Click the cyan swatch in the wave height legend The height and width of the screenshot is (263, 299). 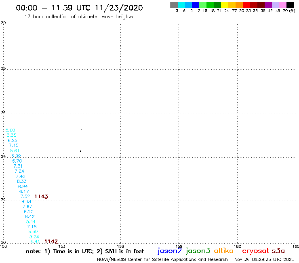181,5
